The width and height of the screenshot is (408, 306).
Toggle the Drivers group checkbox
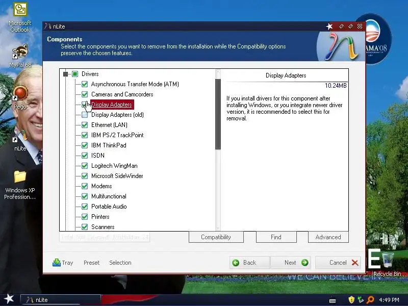click(x=75, y=74)
